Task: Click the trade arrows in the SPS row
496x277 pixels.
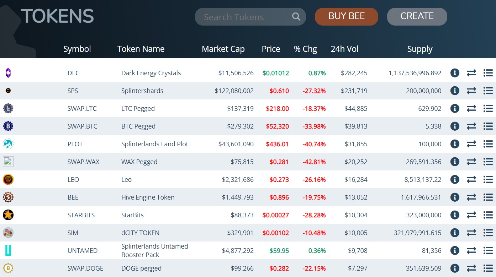Action: point(471,91)
